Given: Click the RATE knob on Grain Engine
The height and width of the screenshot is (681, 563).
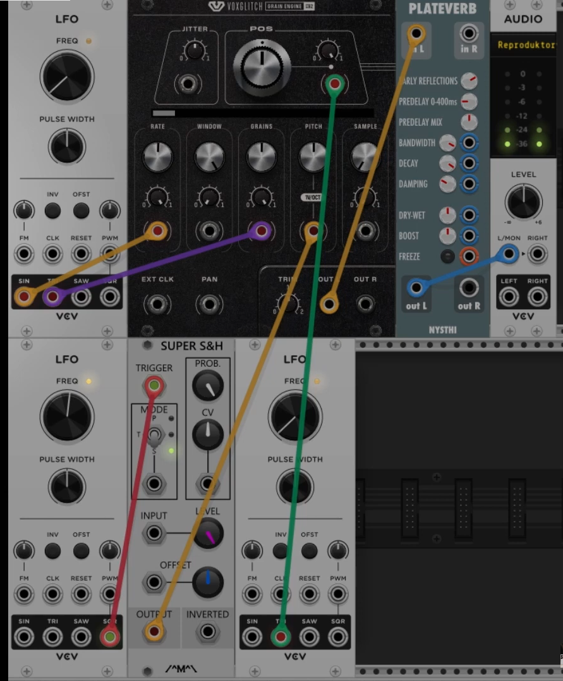Looking at the screenshot, I should [157, 157].
